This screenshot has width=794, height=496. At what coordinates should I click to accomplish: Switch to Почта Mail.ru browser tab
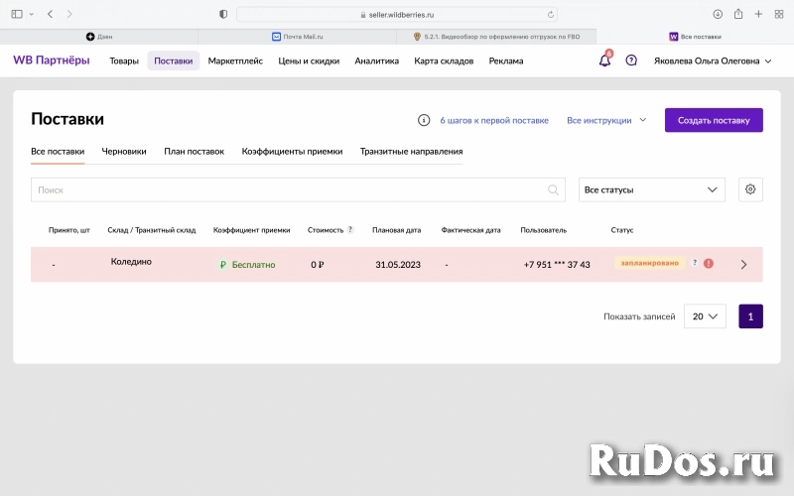point(297,37)
